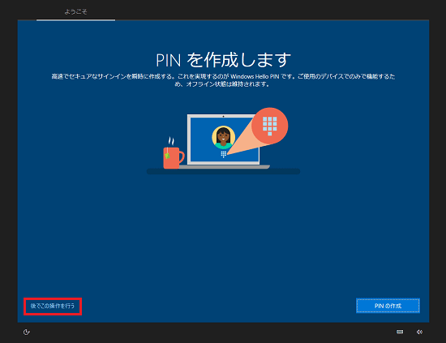Image resolution: width=446 pixels, height=343 pixels.
Task: Open the Ease of Access icon
Action: point(27,332)
